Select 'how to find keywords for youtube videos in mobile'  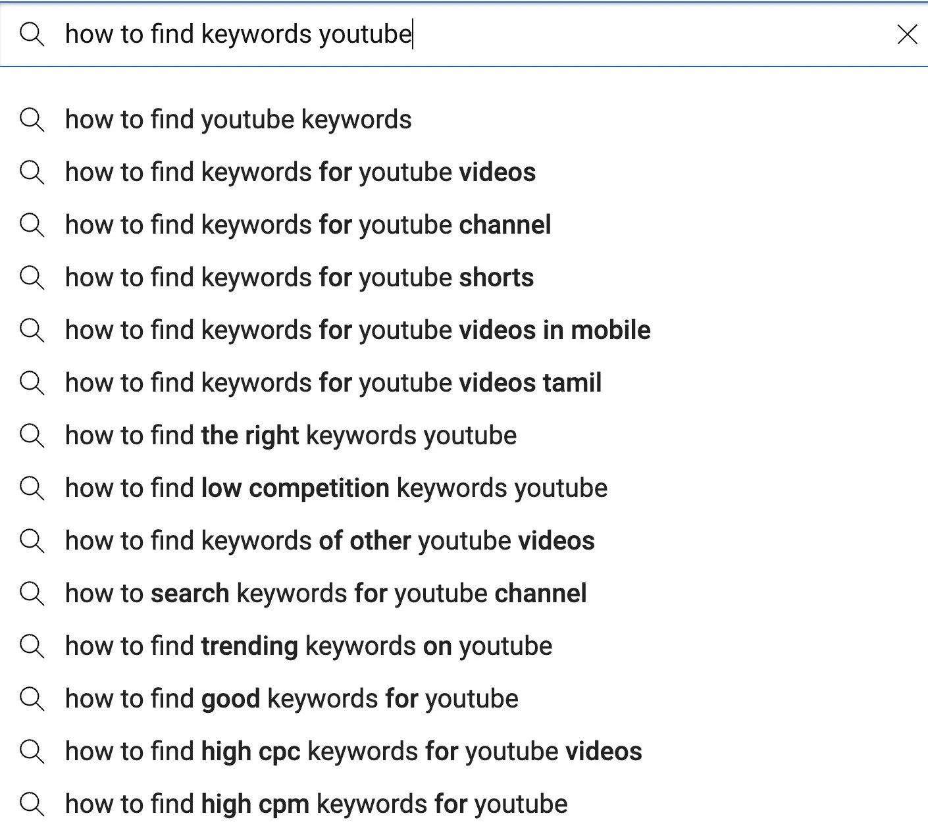pos(357,330)
